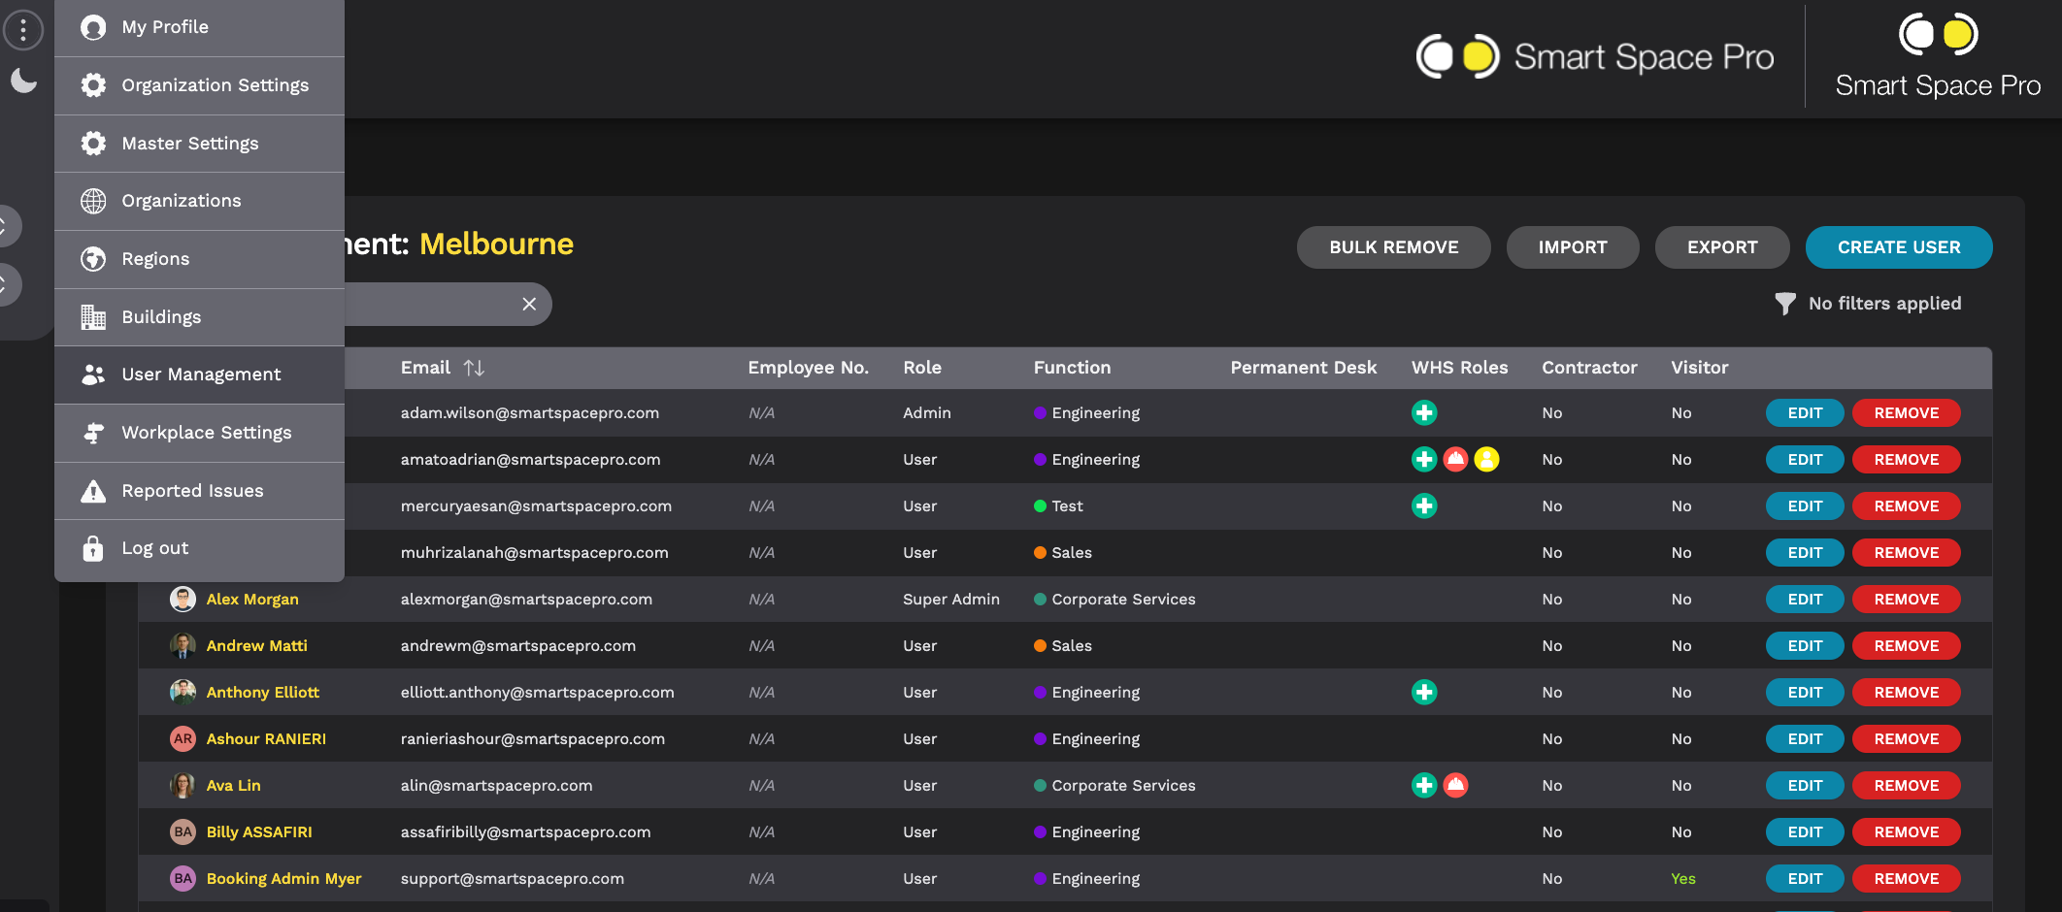Click the Role column header
This screenshot has height=912, width=2062.
click(x=922, y=368)
